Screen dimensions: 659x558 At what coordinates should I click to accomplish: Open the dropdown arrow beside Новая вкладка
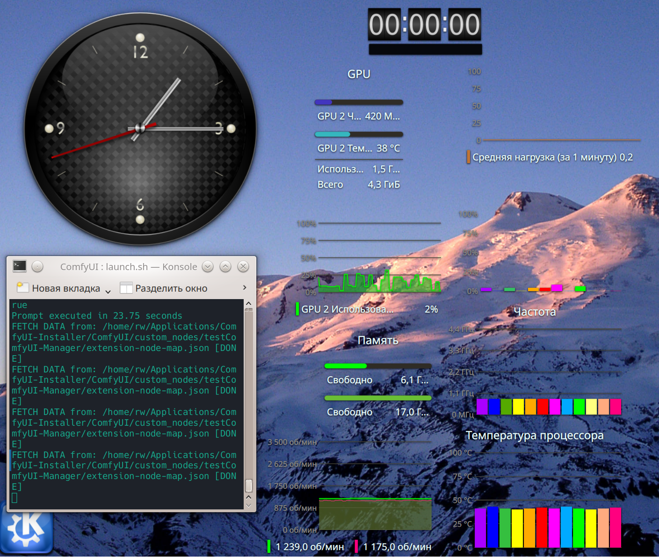108,291
